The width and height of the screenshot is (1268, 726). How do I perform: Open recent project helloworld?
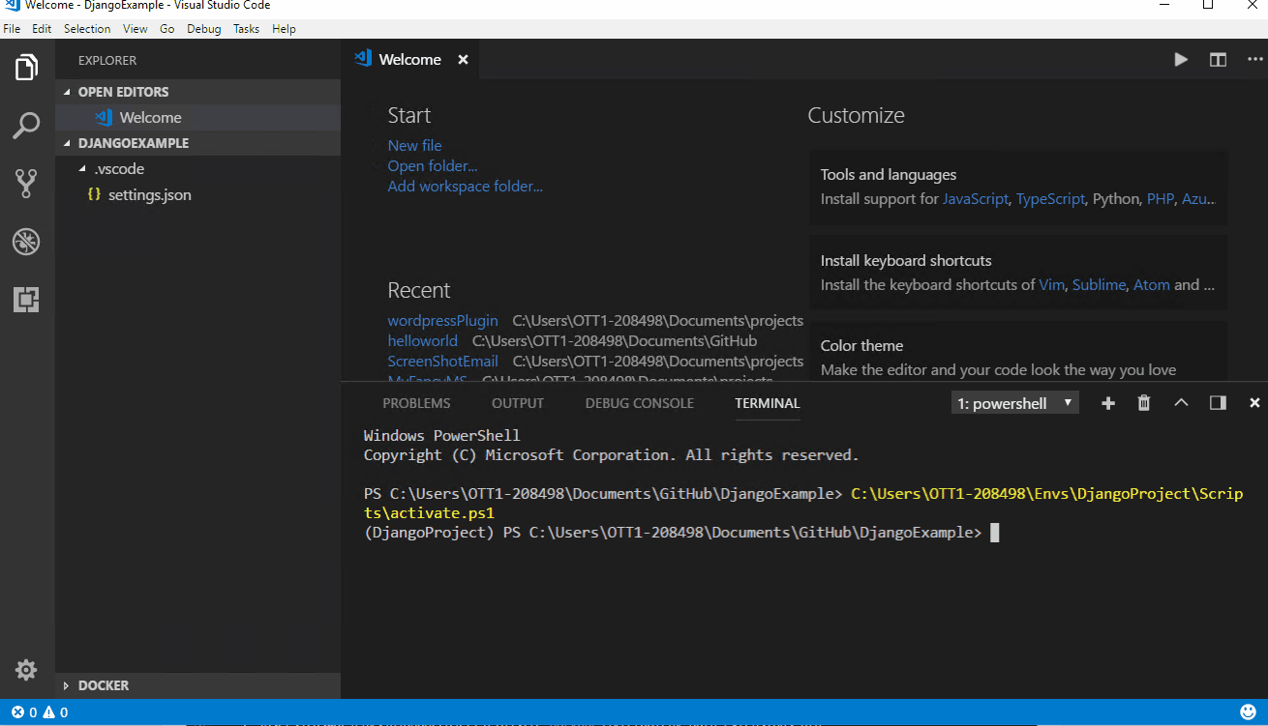(423, 340)
